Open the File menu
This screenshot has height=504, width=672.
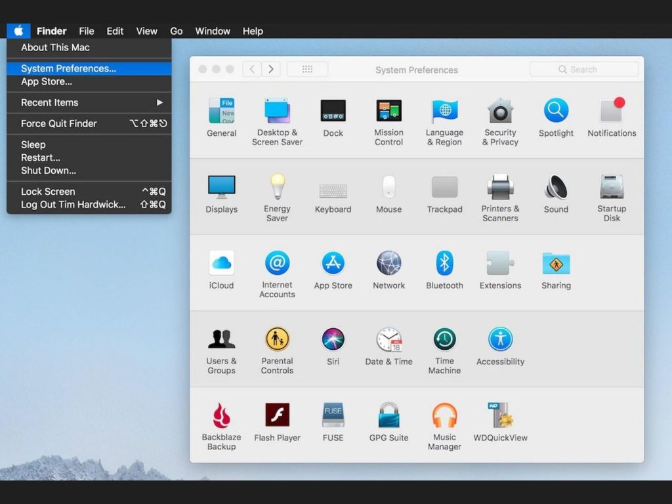[86, 31]
